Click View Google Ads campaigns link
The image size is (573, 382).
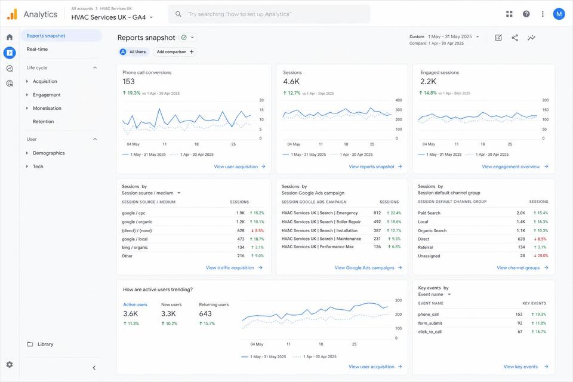pos(368,267)
